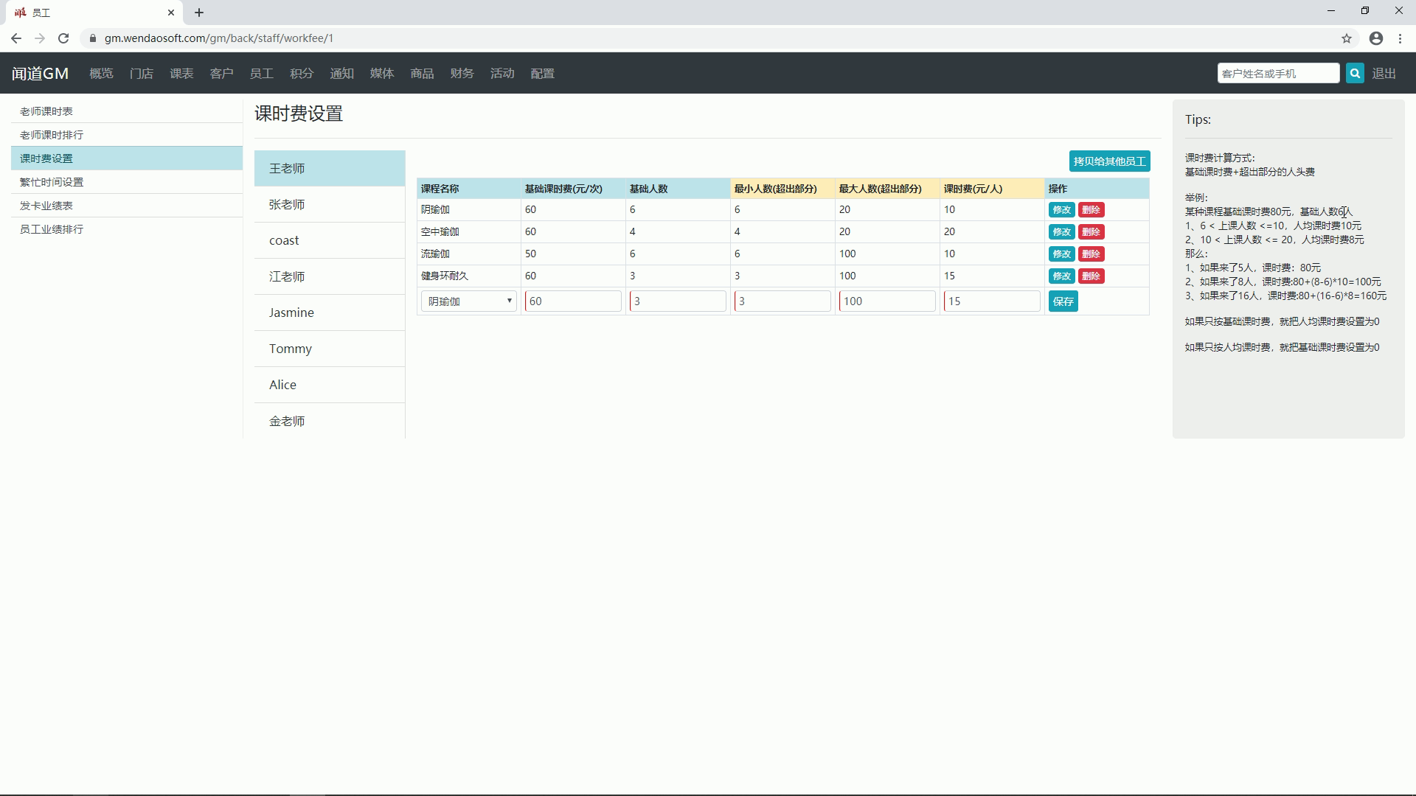This screenshot has width=1416, height=796.
Task: Click the 退出 logout link
Action: [1384, 74]
